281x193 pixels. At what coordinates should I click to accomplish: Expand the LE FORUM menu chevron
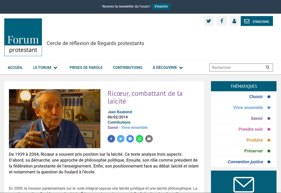(x=55, y=68)
